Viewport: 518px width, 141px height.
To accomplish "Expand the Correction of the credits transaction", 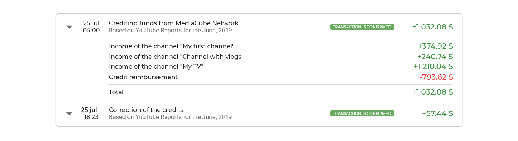I will (69, 113).
